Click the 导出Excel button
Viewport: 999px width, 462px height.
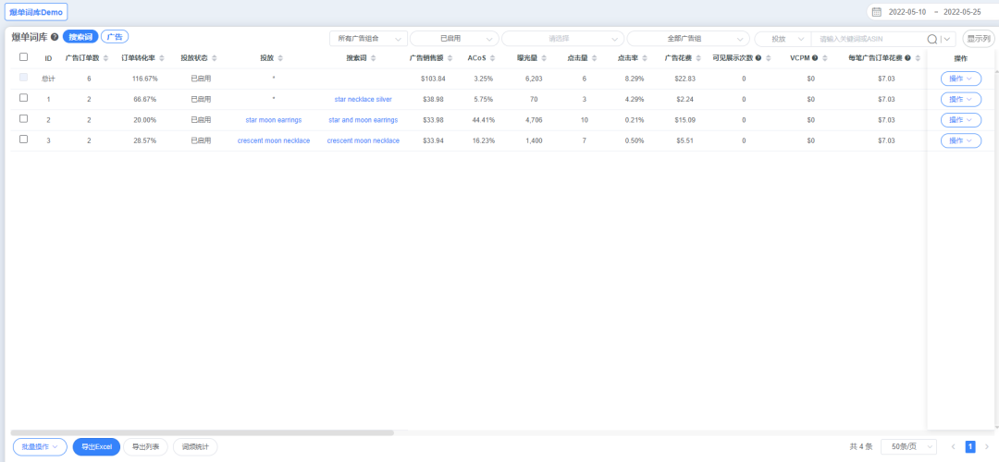click(96, 447)
